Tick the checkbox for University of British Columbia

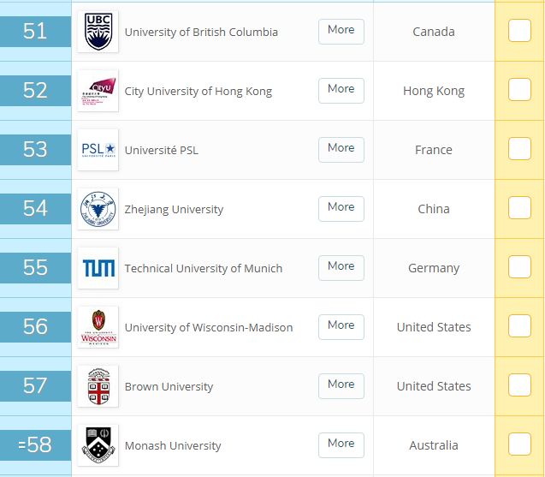click(x=519, y=31)
